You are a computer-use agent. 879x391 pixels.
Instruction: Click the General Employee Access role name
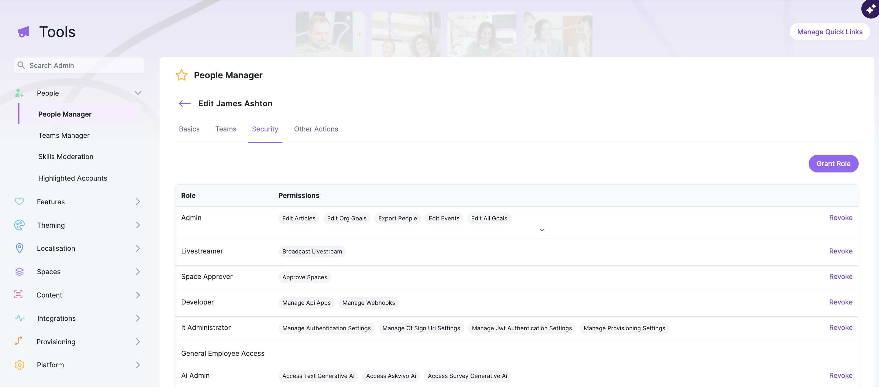(223, 353)
